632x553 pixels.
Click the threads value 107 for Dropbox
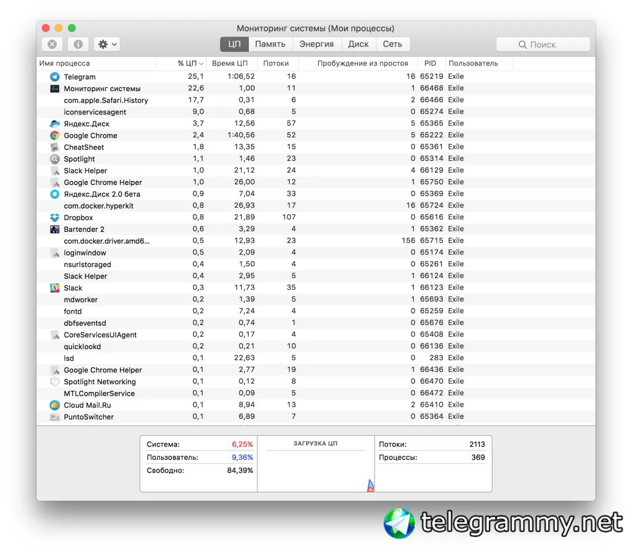click(x=289, y=217)
